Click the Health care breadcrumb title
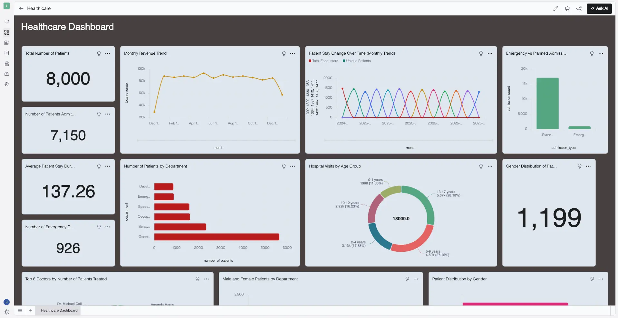 tap(39, 9)
